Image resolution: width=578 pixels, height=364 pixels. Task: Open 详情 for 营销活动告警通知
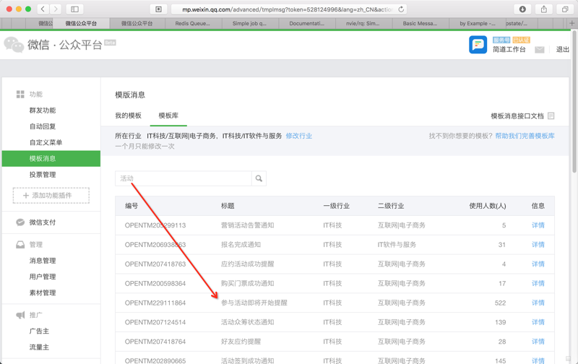tap(538, 225)
